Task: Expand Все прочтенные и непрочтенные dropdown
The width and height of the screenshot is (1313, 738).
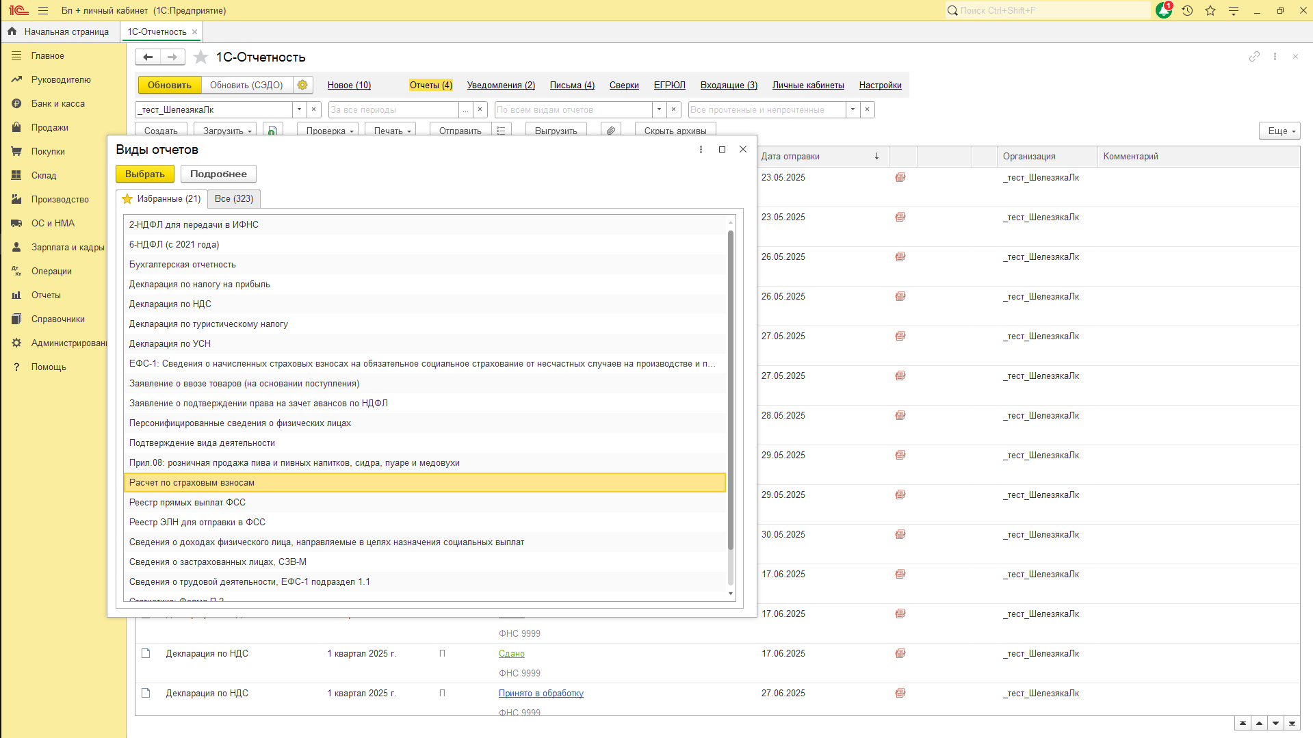Action: pos(853,109)
